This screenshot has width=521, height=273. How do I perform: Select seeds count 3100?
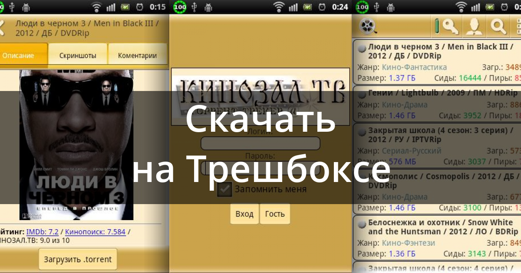472,208
